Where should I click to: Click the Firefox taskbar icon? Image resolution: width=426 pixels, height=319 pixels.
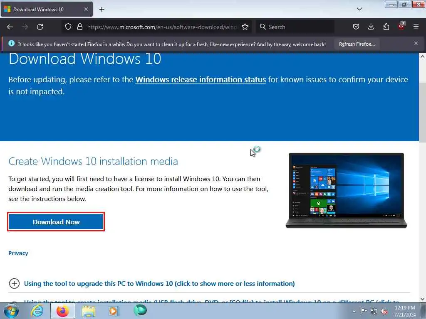click(62, 311)
